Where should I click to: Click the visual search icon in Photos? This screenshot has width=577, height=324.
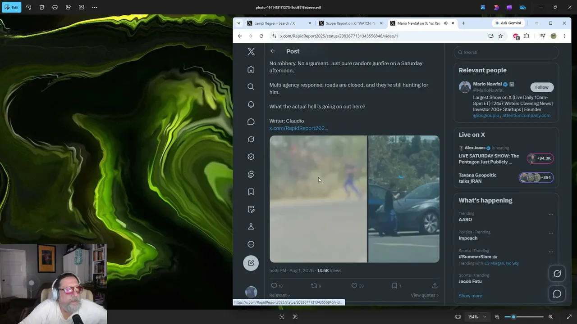pyautogui.click(x=282, y=317)
